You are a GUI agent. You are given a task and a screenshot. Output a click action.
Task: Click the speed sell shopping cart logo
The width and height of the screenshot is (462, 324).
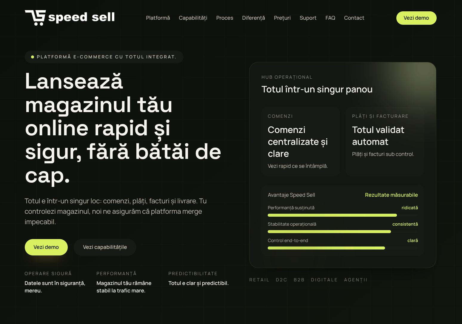click(x=35, y=18)
